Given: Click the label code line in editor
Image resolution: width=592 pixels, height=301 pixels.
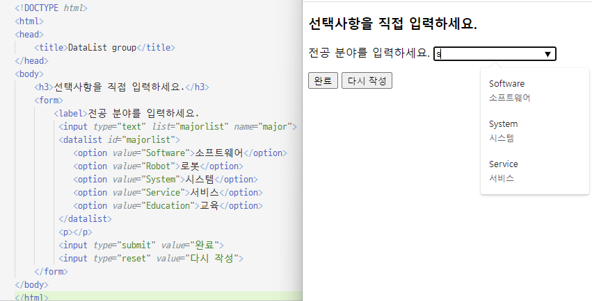Looking at the screenshot, I should [127, 113].
